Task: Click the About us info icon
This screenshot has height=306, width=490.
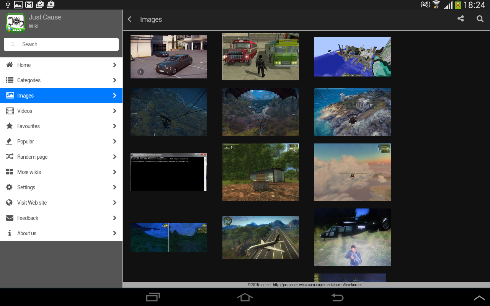Action: tap(10, 233)
